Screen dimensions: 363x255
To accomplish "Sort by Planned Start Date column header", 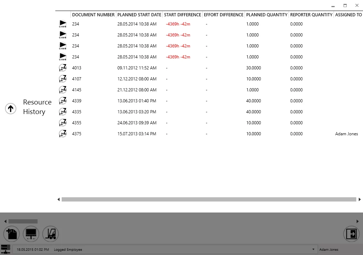I will pyautogui.click(x=139, y=15).
